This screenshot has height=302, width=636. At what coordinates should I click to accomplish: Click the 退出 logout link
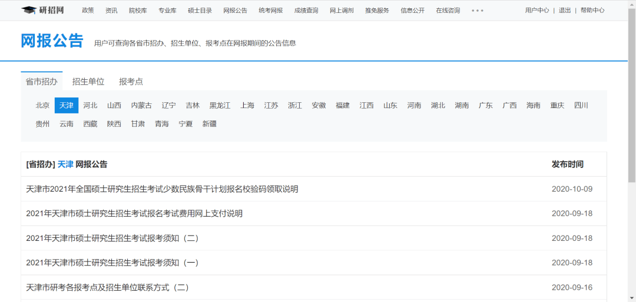(565, 11)
